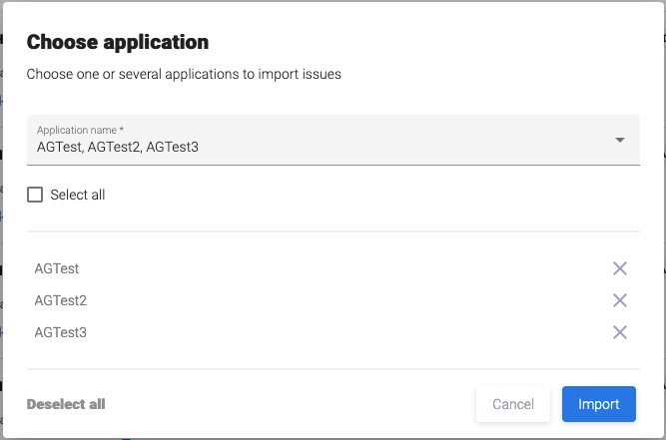666x440 pixels.
Task: Click the 'Application name *' field label
Action: [x=80, y=131]
